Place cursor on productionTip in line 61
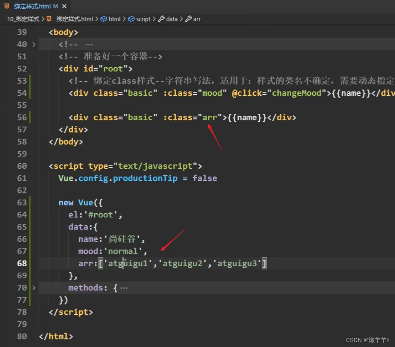 [x=145, y=178]
